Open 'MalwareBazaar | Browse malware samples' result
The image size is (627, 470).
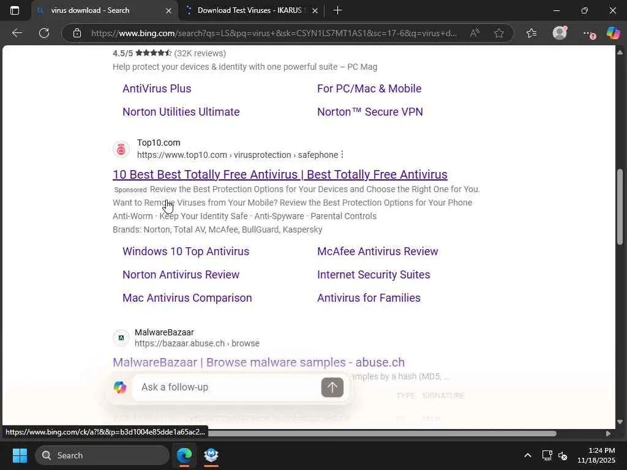click(x=259, y=362)
